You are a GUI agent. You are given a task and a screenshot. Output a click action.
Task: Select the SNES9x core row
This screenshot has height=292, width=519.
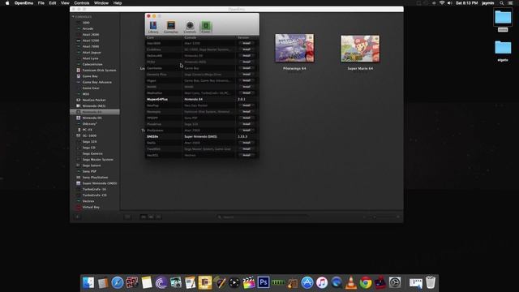[202, 136]
